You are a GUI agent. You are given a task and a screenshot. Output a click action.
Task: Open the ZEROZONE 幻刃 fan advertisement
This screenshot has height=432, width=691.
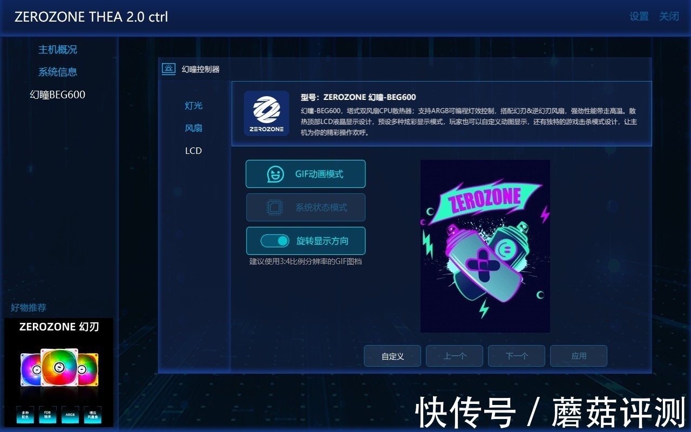click(59, 373)
